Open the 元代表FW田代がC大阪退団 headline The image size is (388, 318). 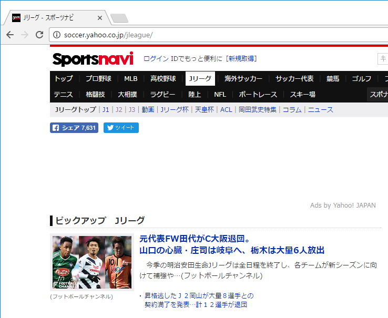pyautogui.click(x=195, y=239)
